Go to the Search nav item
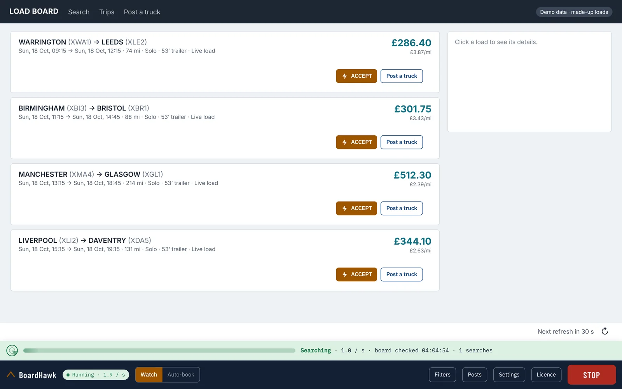 (x=79, y=12)
